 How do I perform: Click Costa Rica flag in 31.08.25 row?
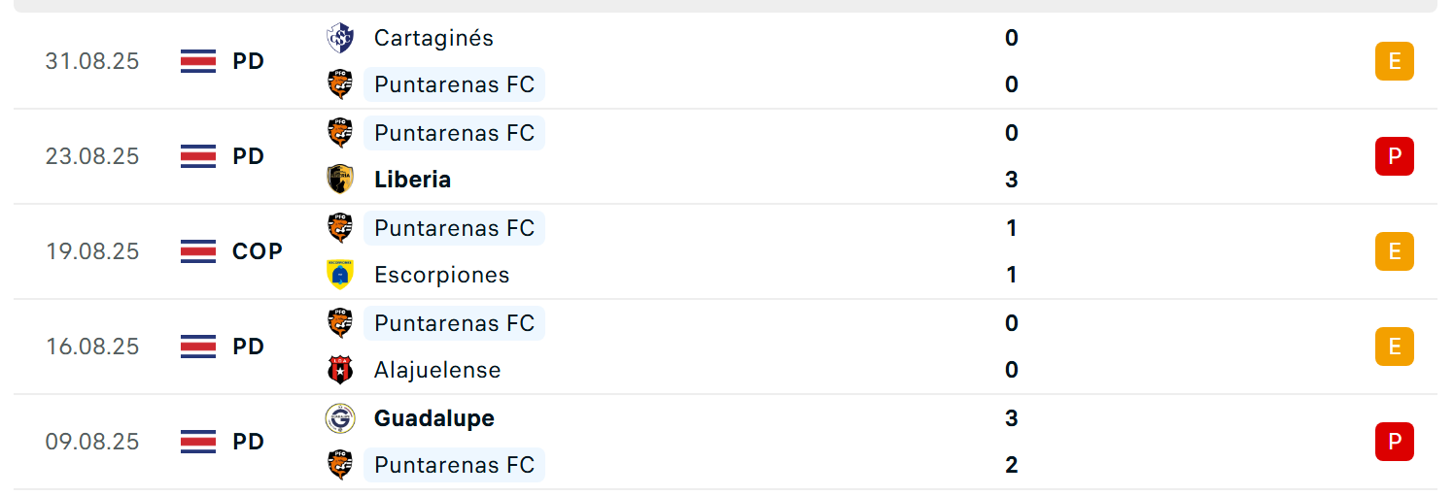click(198, 61)
